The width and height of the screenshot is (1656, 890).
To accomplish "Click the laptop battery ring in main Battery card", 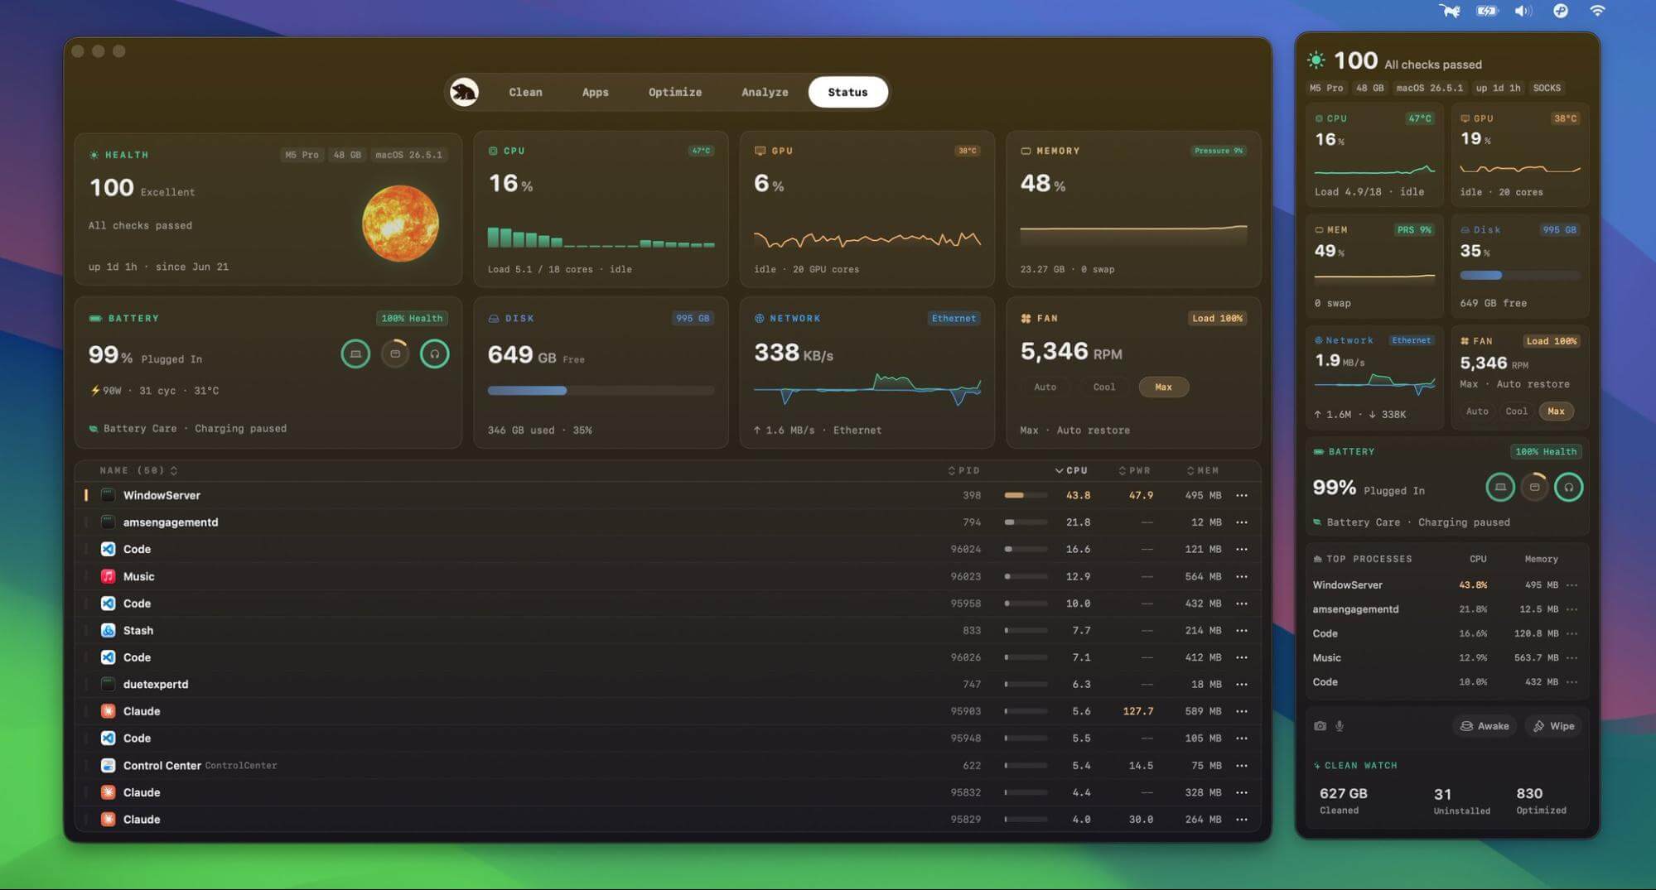I will 355,354.
